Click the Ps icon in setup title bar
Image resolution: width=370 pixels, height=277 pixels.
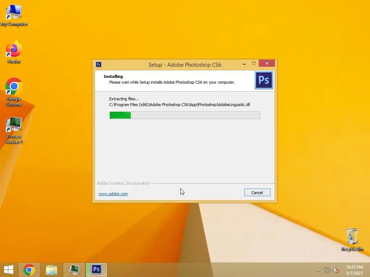(x=99, y=65)
